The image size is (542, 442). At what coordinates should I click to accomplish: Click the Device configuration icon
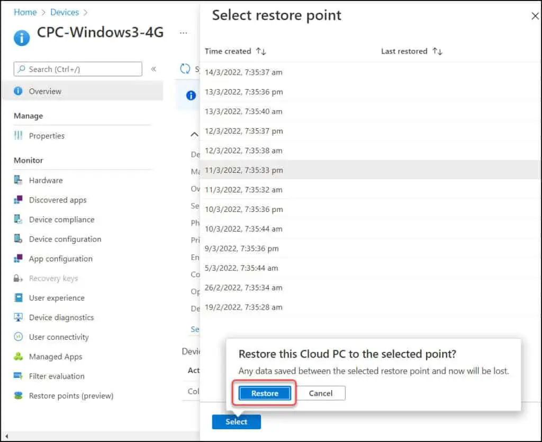[x=18, y=239]
